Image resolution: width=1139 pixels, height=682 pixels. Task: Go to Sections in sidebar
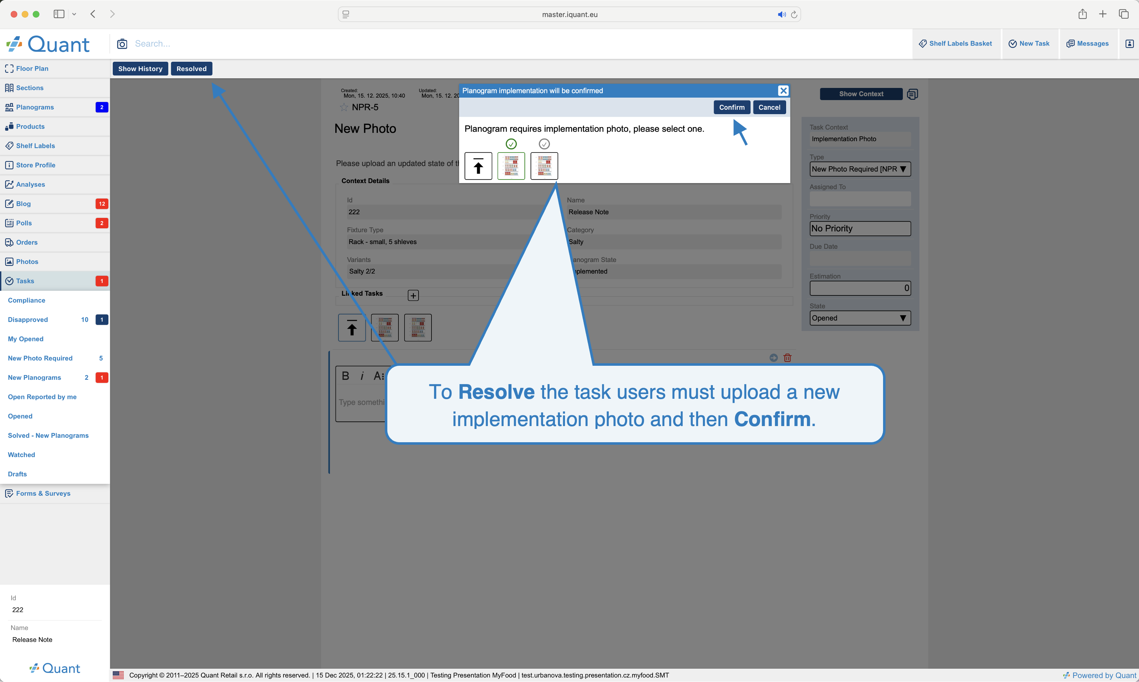[x=55, y=88]
